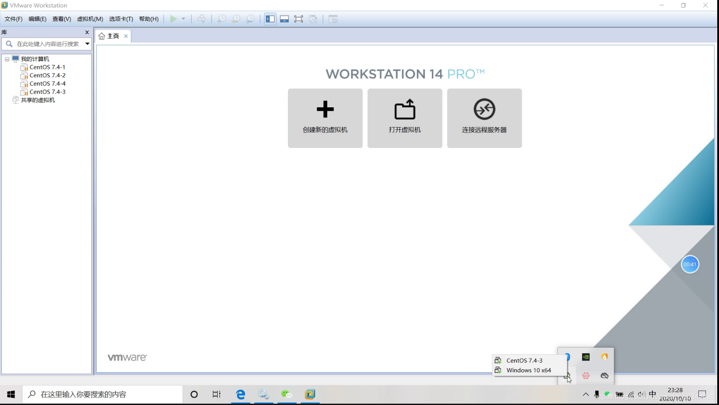Open Task View on the taskbar
The width and height of the screenshot is (719, 405).
click(216, 394)
